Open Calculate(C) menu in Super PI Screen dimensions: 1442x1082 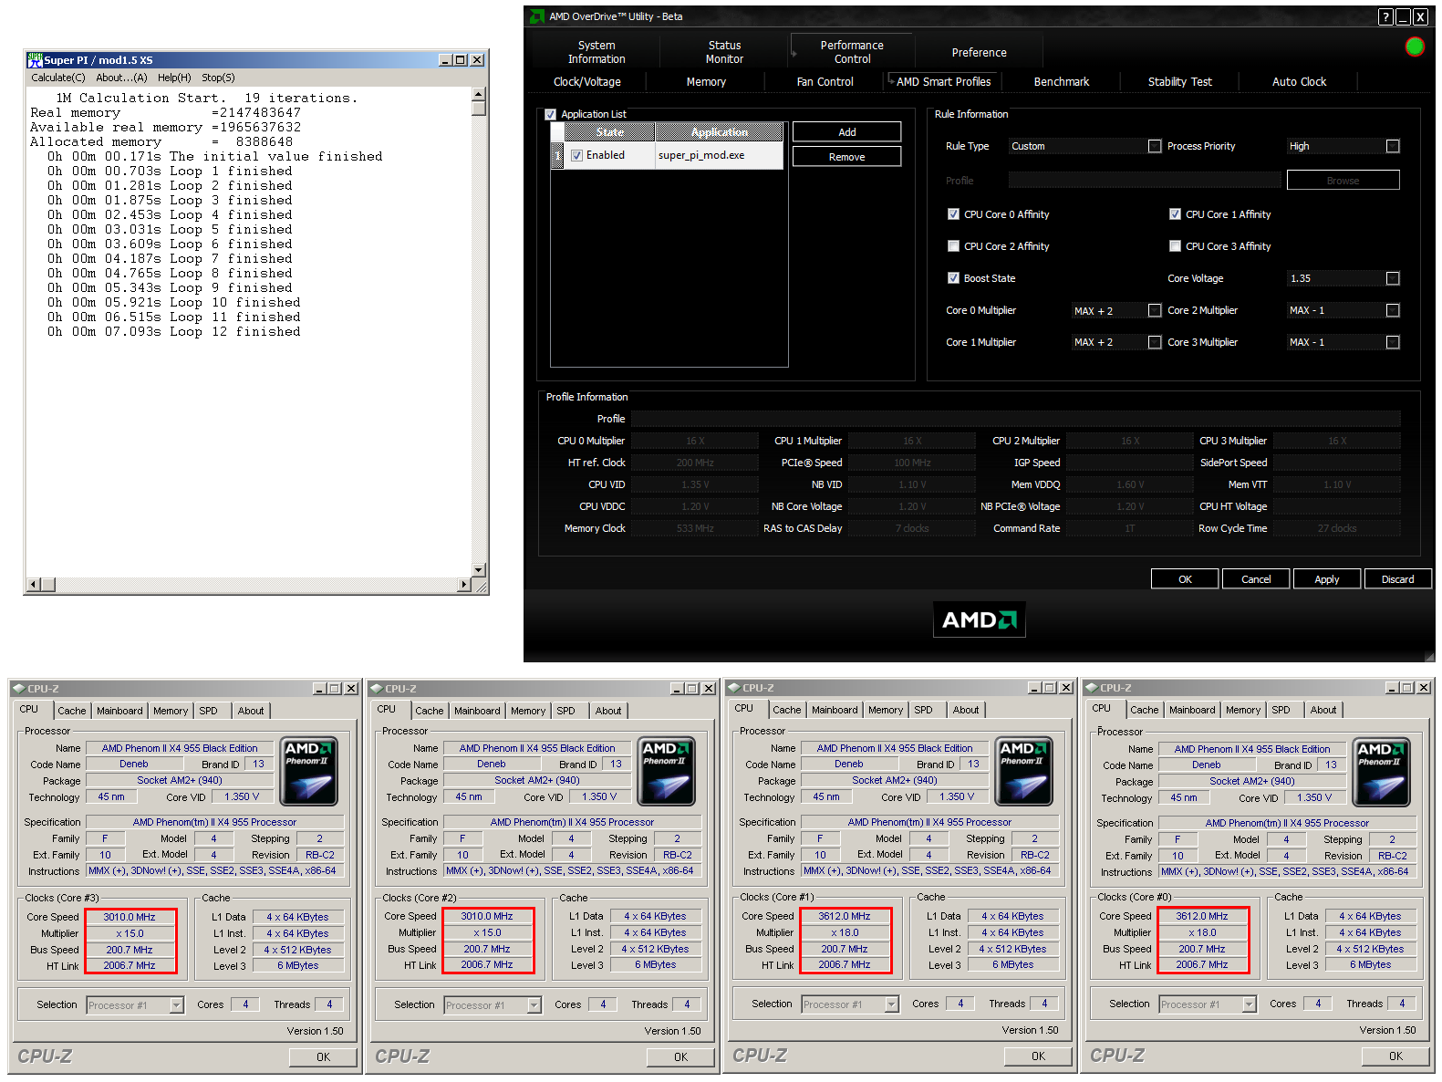pos(58,78)
